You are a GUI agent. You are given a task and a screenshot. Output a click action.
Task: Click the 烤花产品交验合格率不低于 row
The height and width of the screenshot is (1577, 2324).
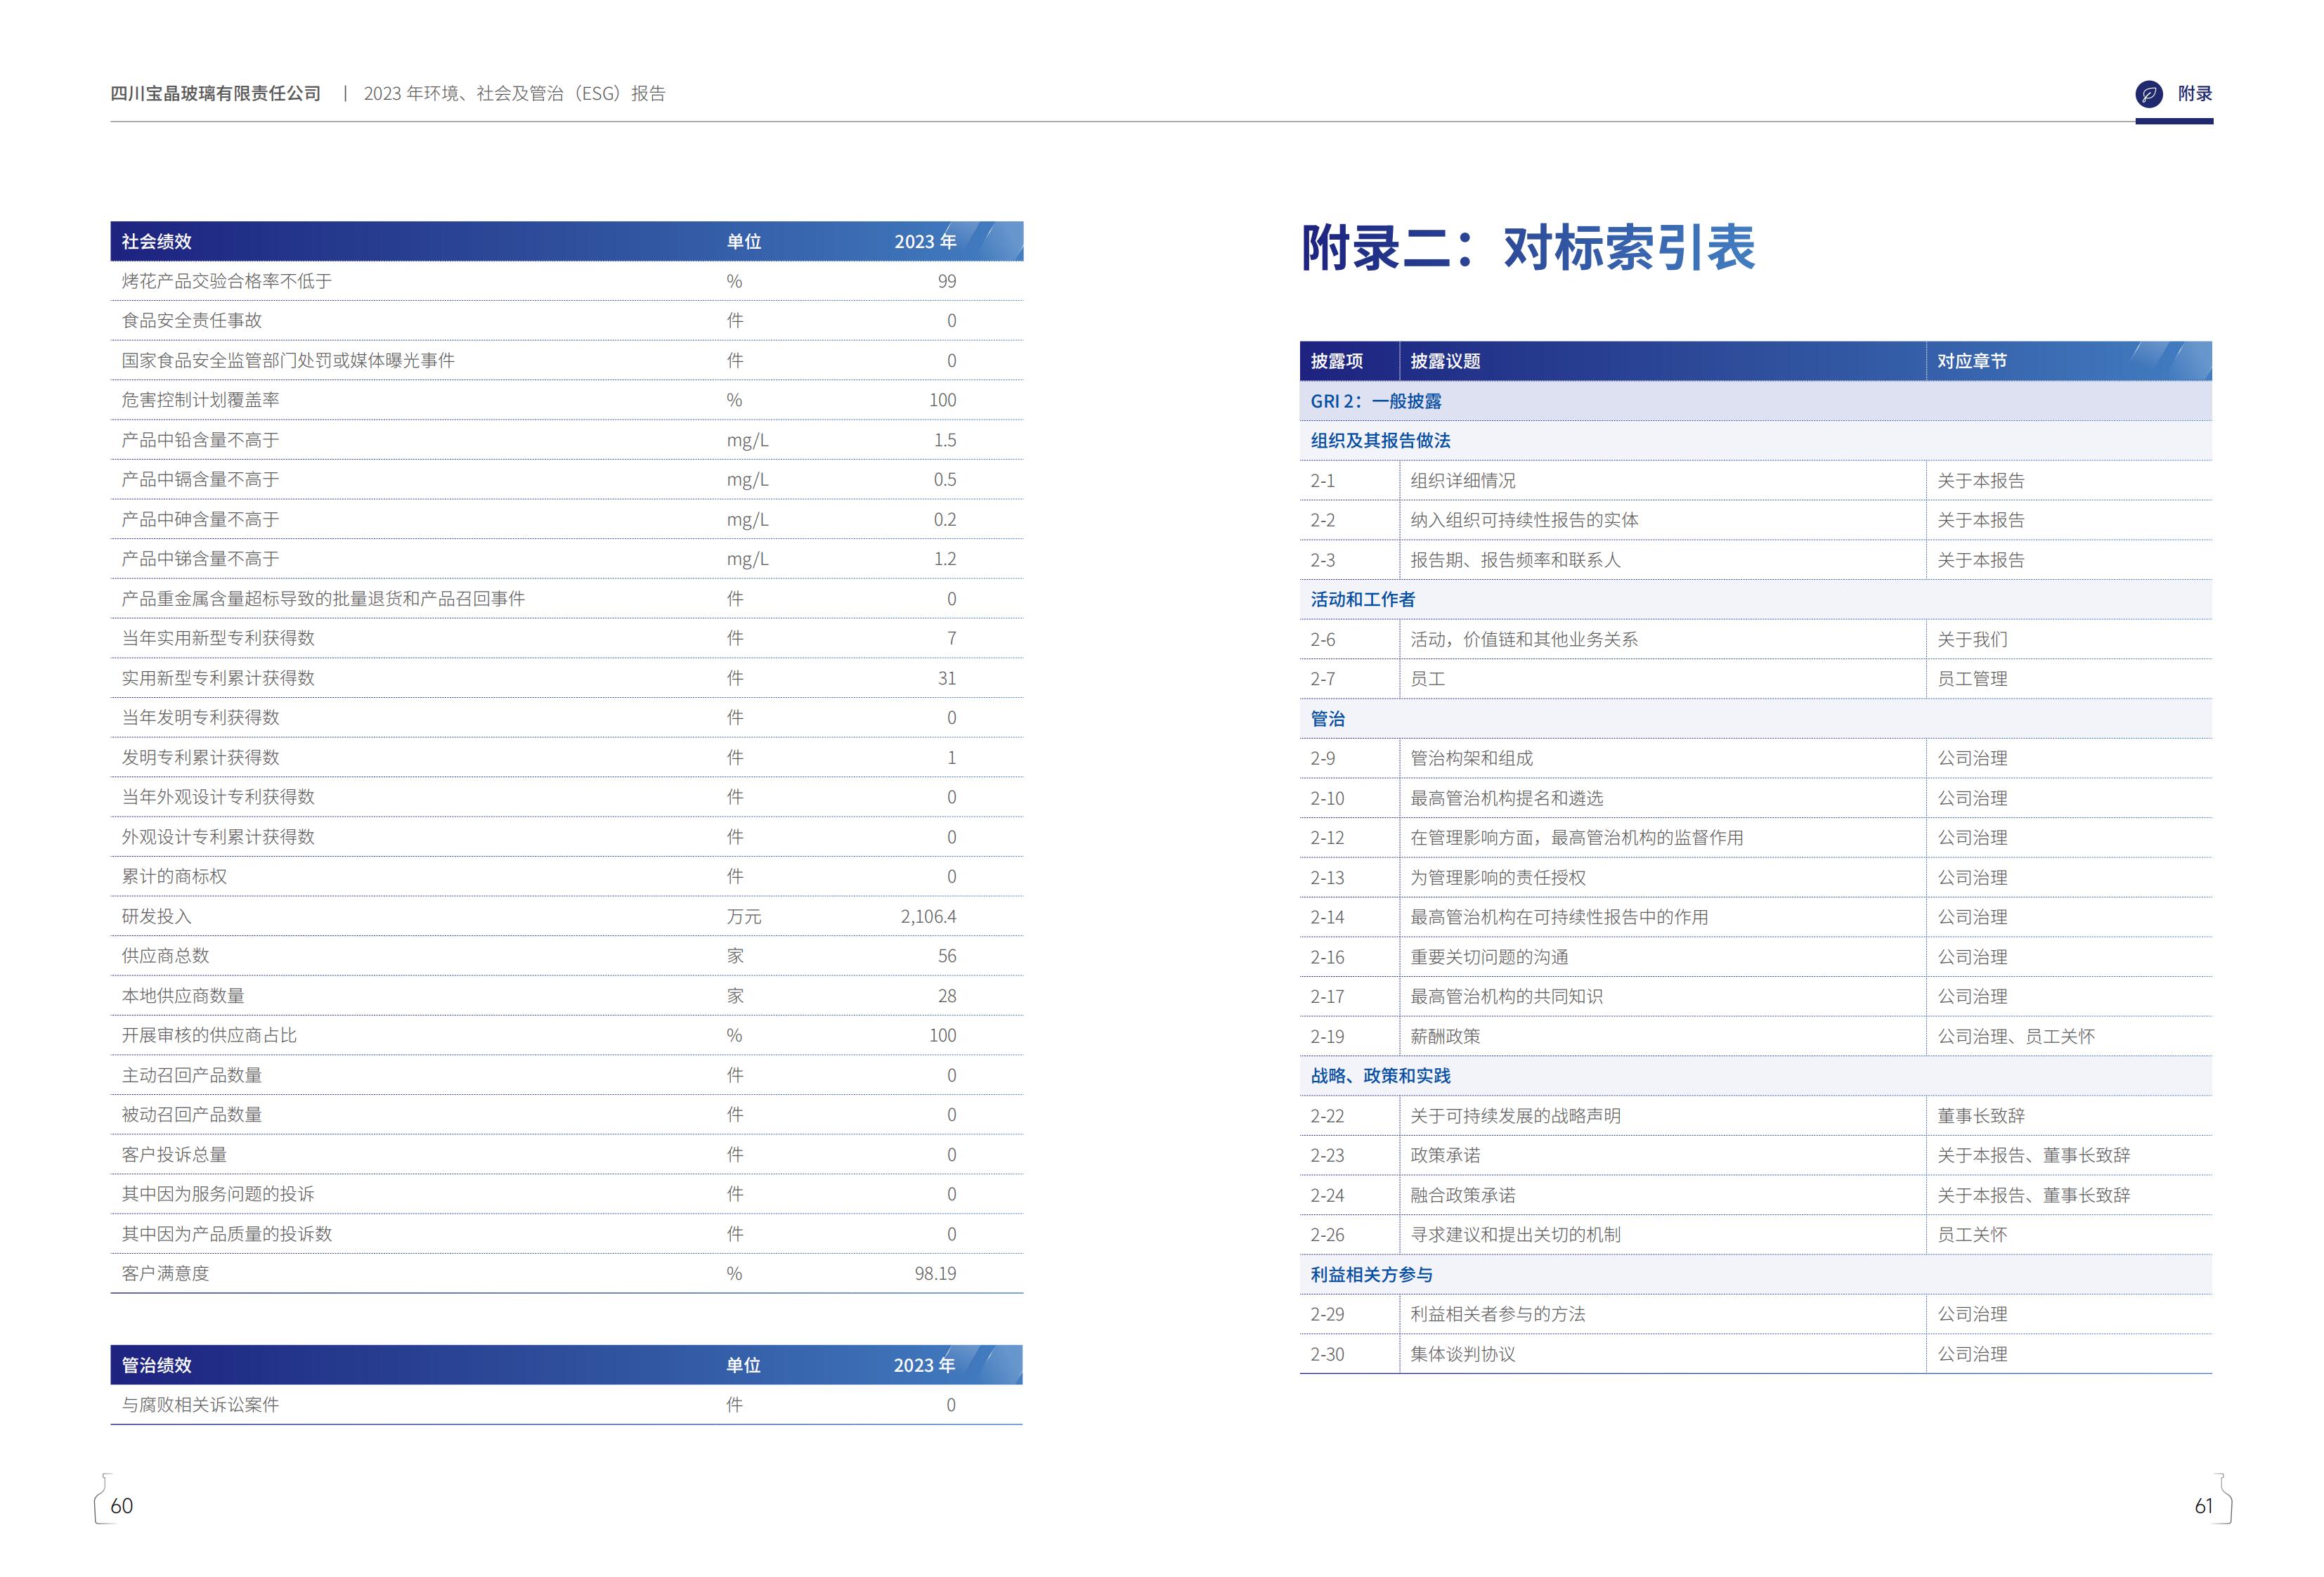click(567, 281)
